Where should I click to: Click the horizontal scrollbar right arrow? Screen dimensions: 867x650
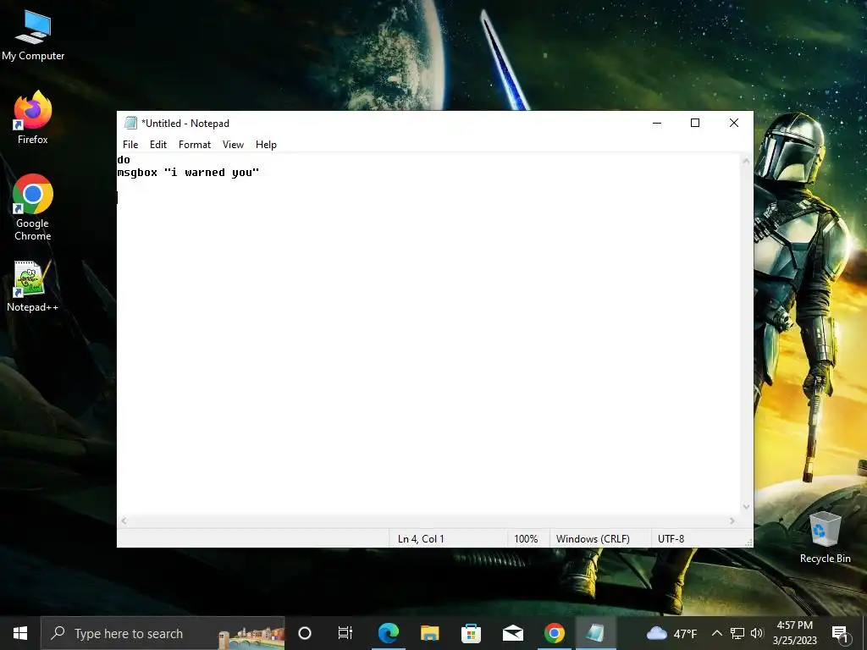point(732,521)
